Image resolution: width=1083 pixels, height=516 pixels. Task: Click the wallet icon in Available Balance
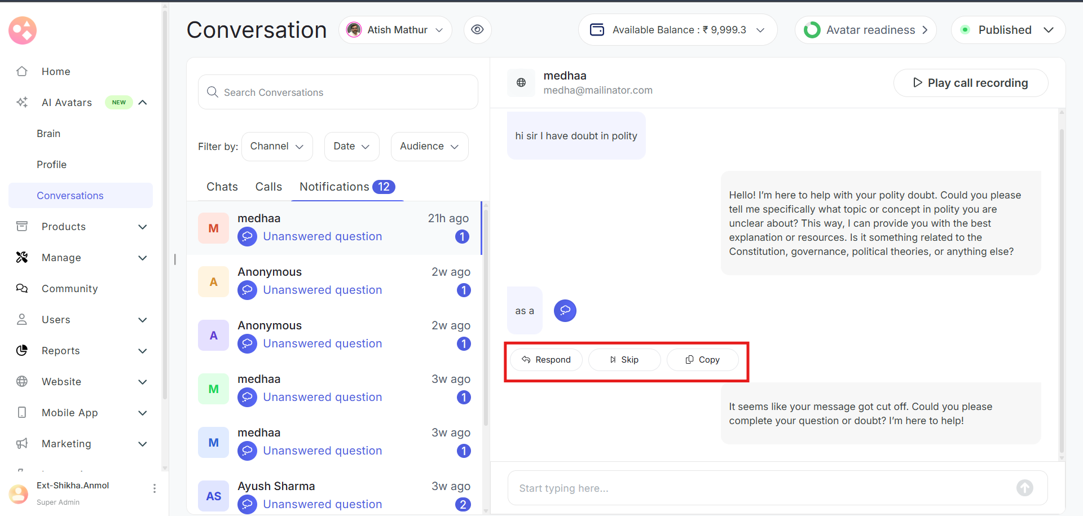click(597, 30)
